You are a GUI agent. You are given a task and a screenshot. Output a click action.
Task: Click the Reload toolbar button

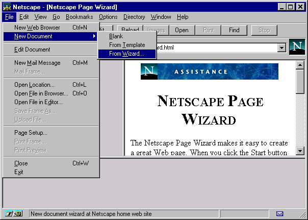click(x=130, y=28)
